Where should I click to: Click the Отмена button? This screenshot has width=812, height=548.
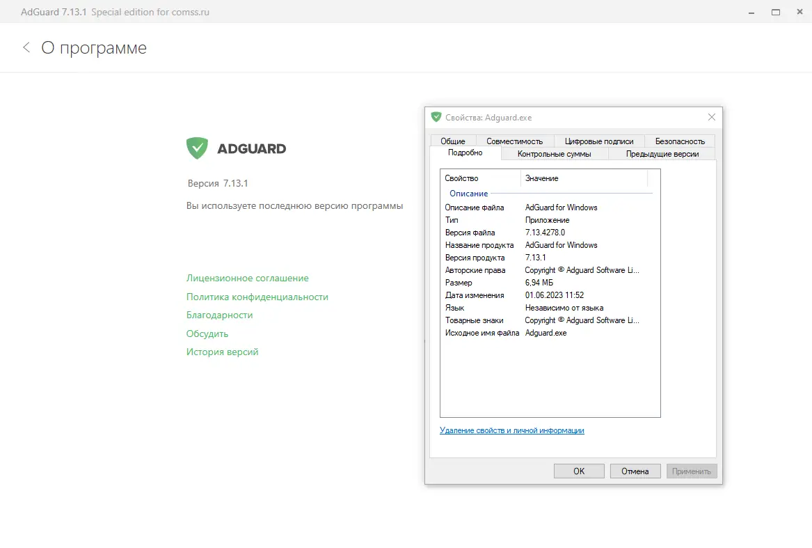[635, 471]
